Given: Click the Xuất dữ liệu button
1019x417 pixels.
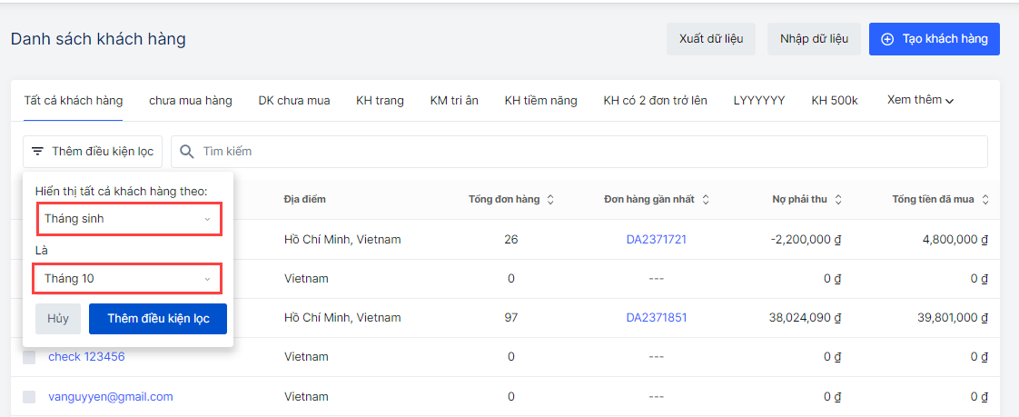Looking at the screenshot, I should tap(711, 39).
